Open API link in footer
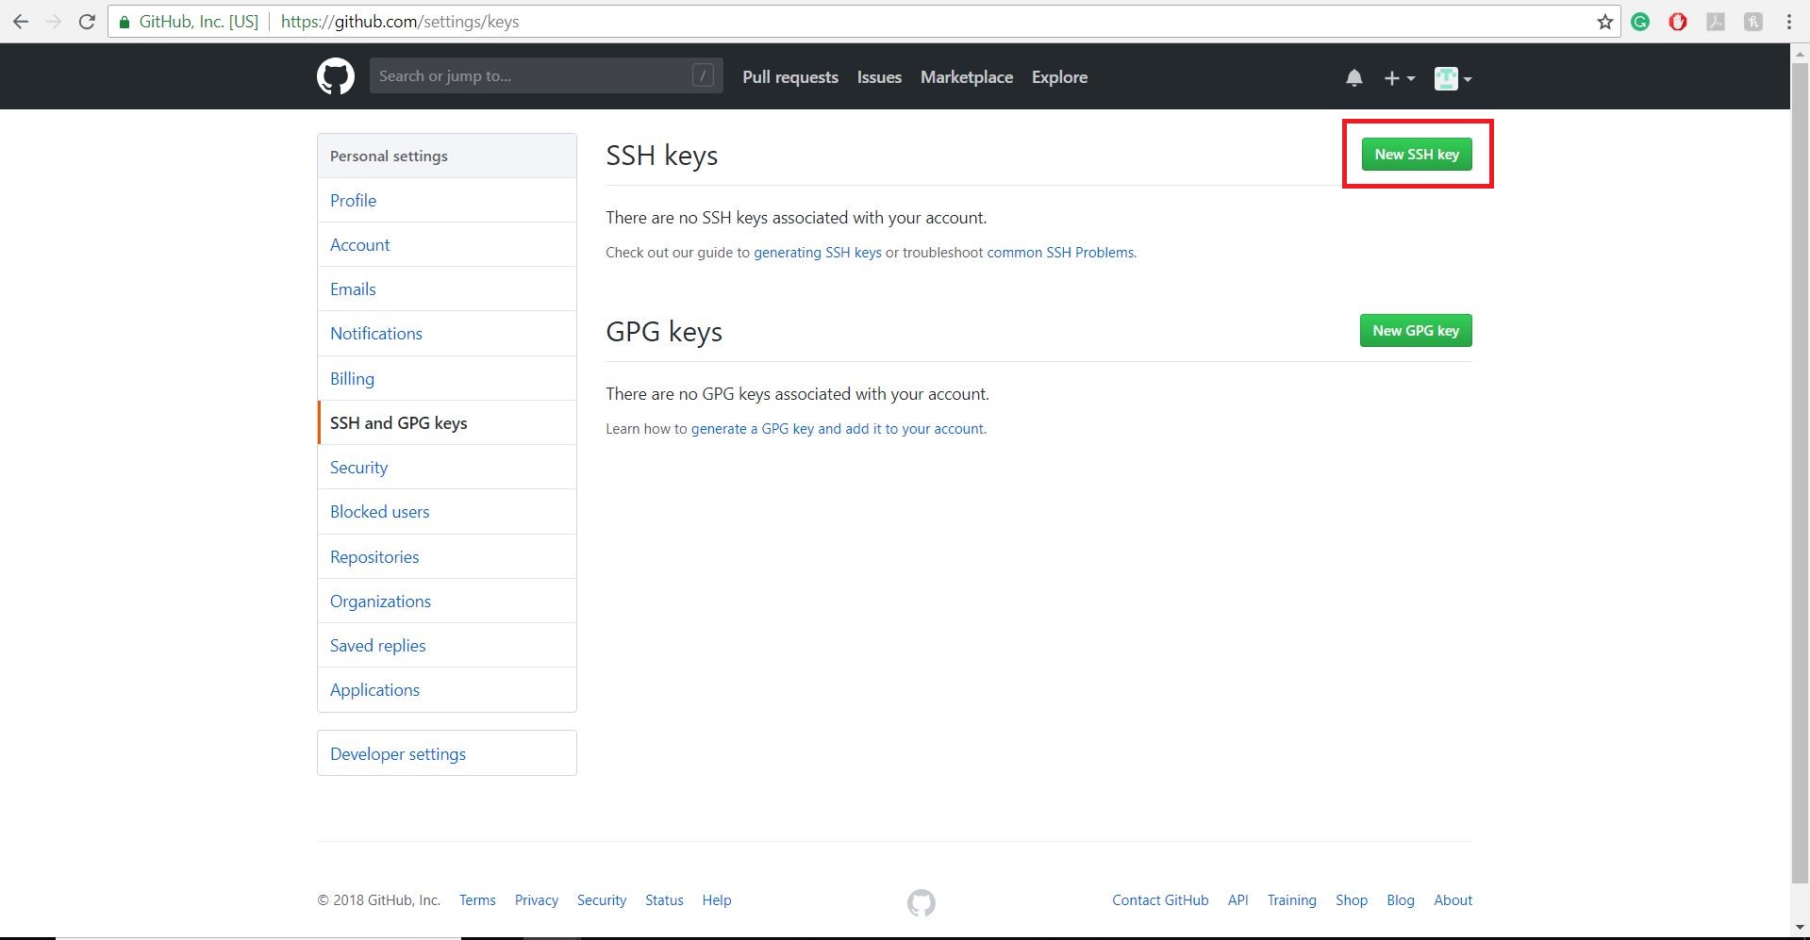The image size is (1810, 940). click(x=1237, y=900)
